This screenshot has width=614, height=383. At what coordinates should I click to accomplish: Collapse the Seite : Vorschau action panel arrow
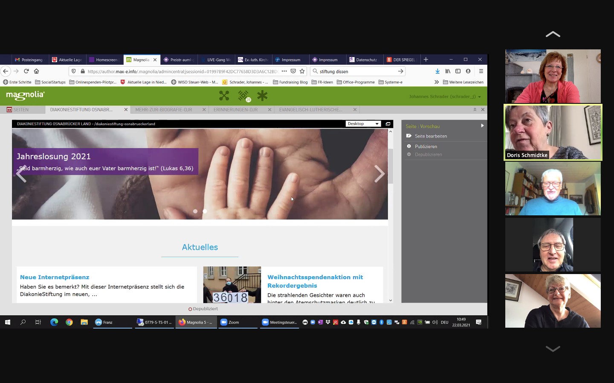482,126
